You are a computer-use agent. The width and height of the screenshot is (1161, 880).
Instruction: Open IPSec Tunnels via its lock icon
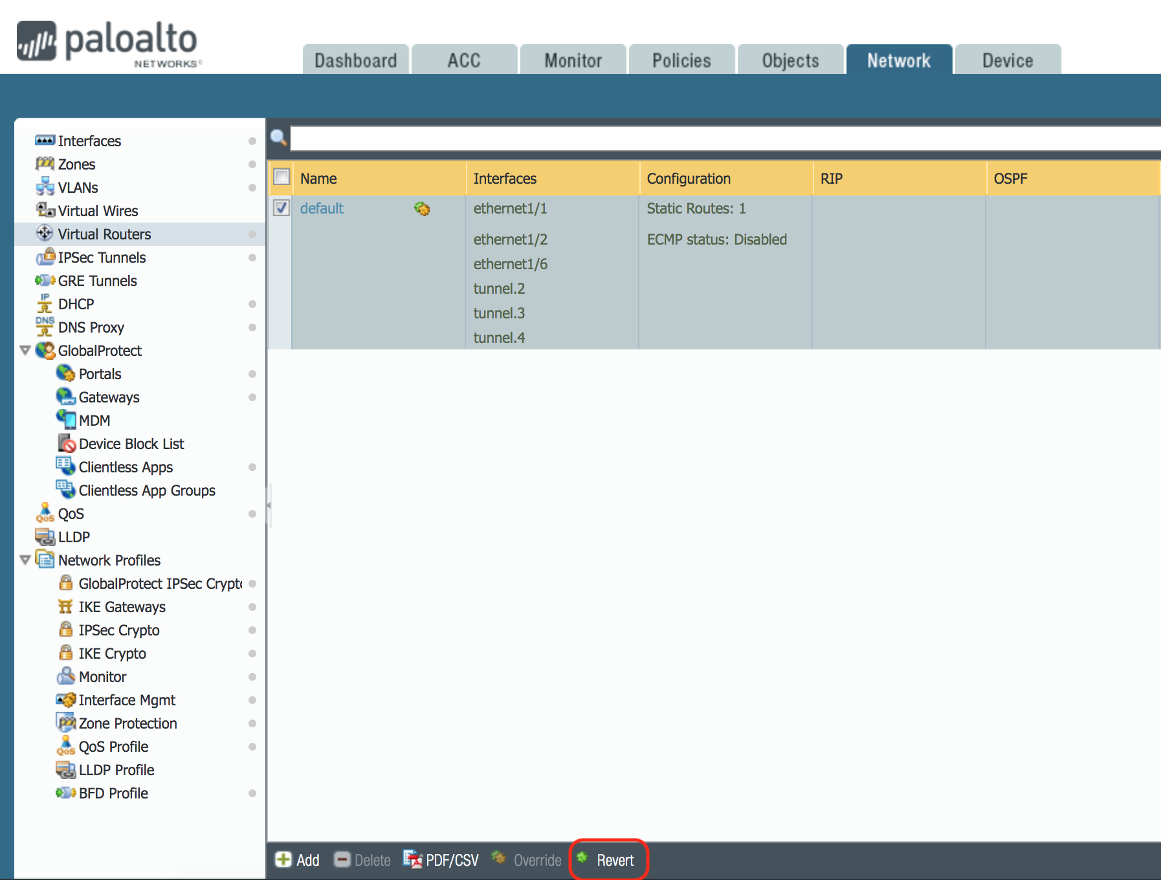[x=45, y=257]
